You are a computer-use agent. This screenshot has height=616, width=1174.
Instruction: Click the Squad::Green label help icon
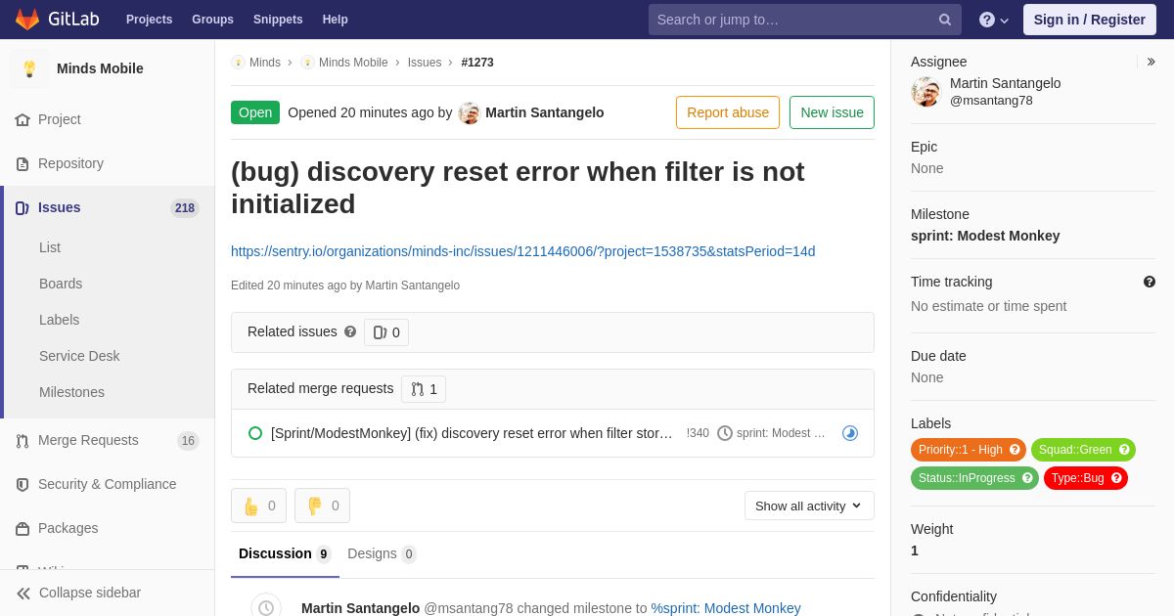pyautogui.click(x=1124, y=450)
